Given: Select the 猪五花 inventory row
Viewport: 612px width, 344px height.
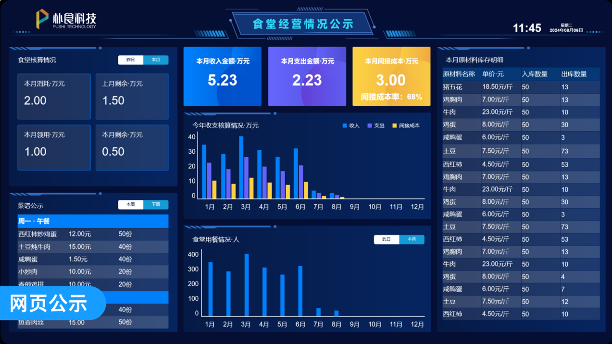Looking at the screenshot, I should pyautogui.click(x=521, y=87).
